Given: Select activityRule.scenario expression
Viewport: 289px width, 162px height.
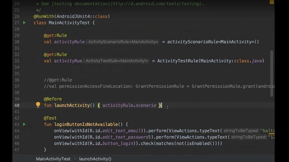Looking at the screenshot, I should 129,105.
